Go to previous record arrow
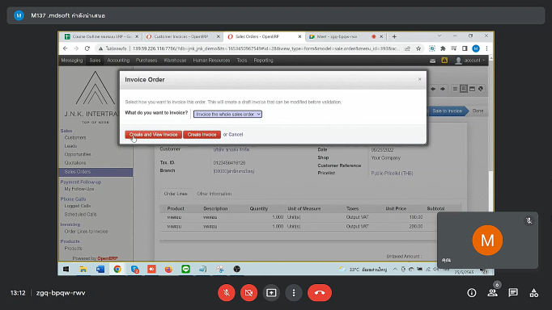Viewport: 552px width, 310px height. point(433,89)
